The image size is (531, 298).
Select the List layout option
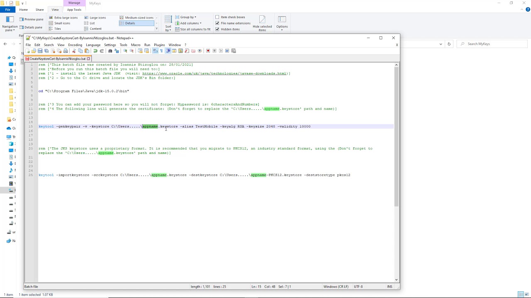tap(90, 23)
